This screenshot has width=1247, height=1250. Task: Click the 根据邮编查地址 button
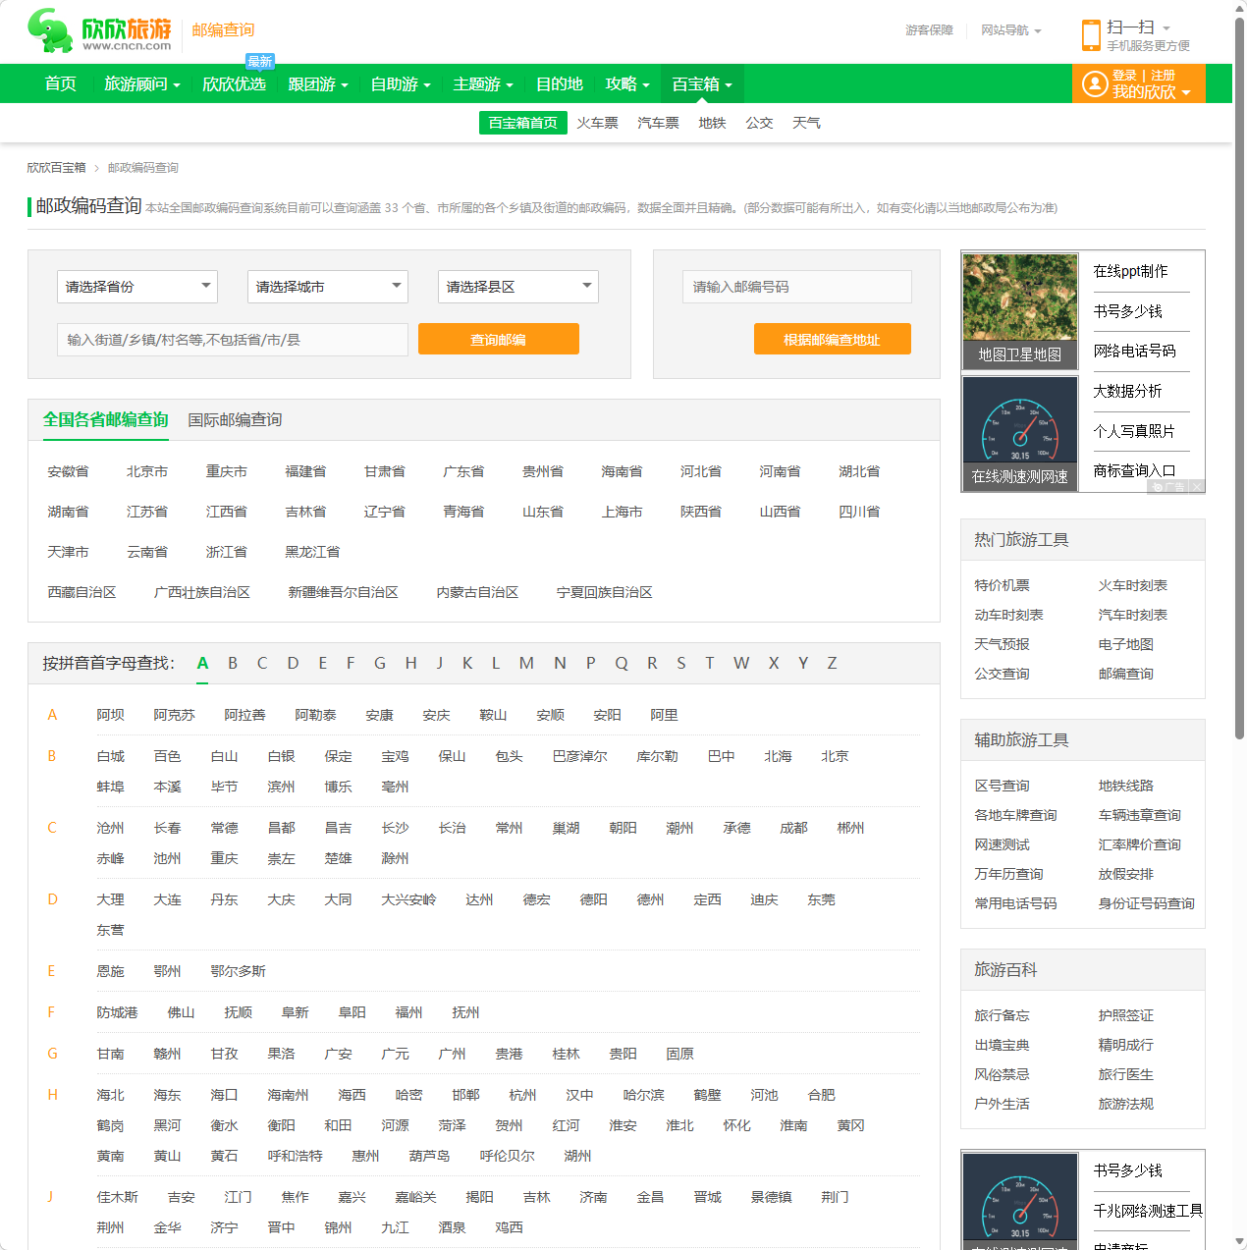click(832, 338)
